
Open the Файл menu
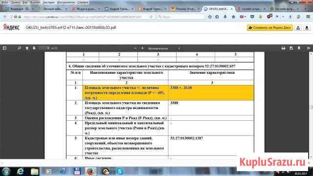coord(4,2)
